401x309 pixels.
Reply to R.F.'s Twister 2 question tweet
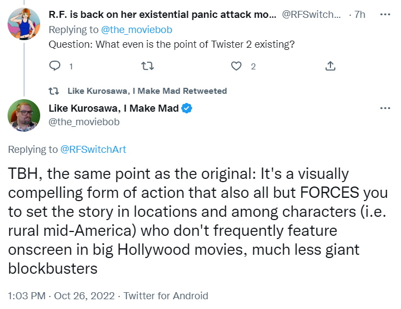[55, 66]
